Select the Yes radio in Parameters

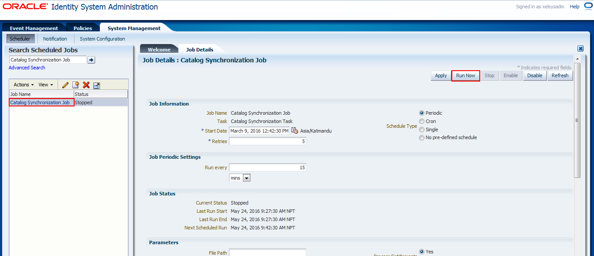tap(422, 252)
